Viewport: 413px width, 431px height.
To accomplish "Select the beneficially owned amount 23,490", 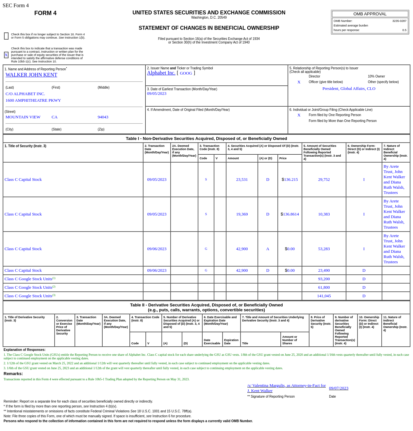I will [324, 270].
